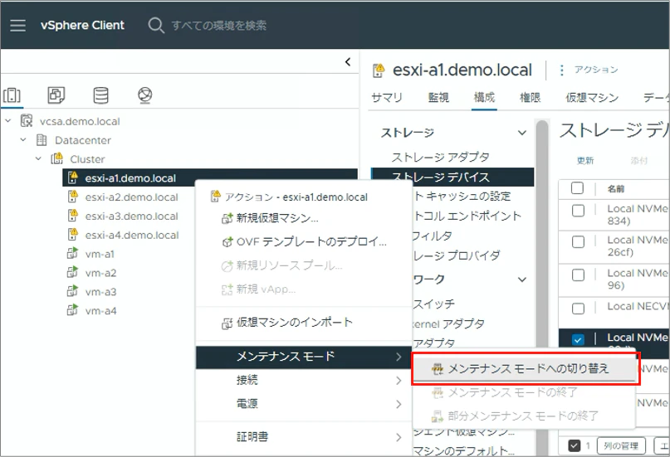
Task: Open the アクション menu in host header
Action: (595, 70)
